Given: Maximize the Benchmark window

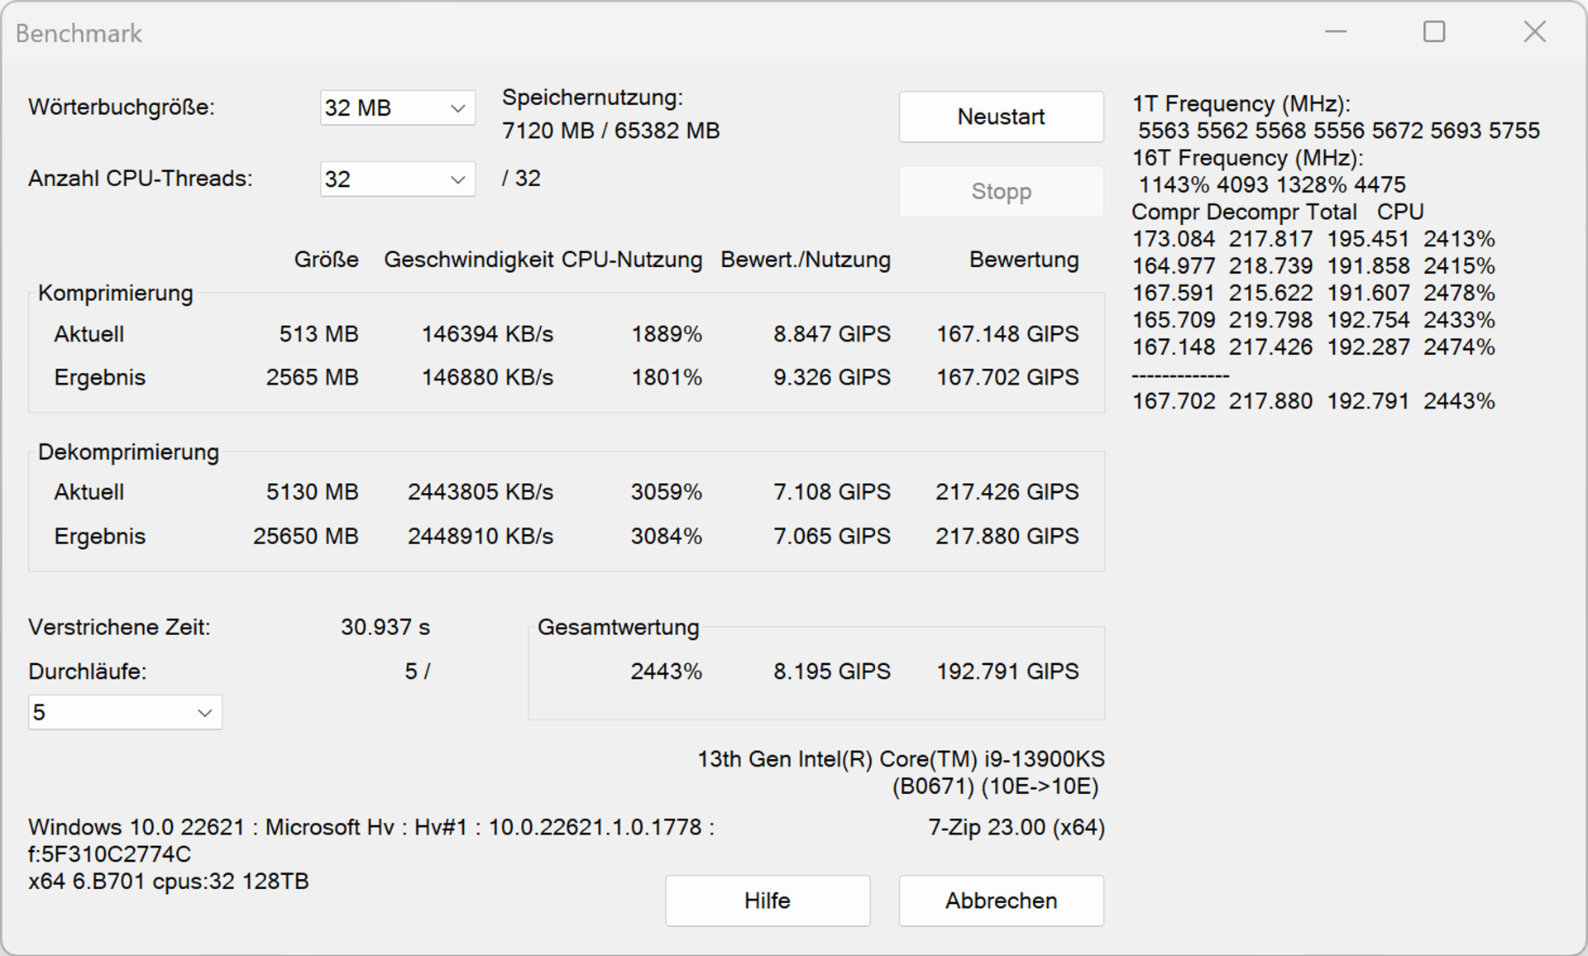Looking at the screenshot, I should pos(1434,32).
